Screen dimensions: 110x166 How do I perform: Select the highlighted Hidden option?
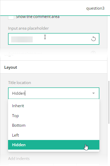(x=54, y=145)
